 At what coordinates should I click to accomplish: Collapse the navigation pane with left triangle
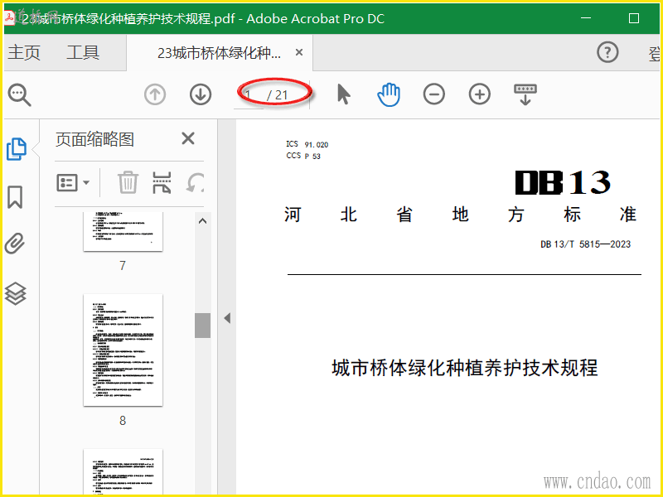pyautogui.click(x=227, y=318)
